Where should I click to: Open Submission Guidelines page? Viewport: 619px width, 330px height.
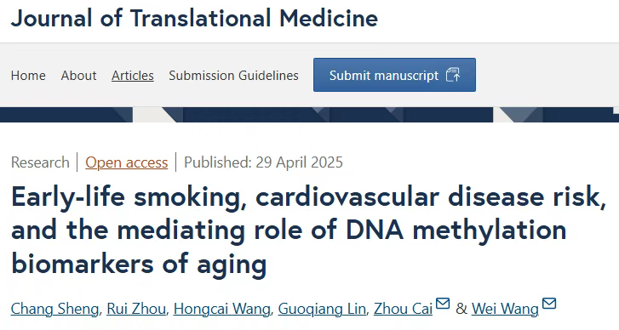tap(233, 76)
